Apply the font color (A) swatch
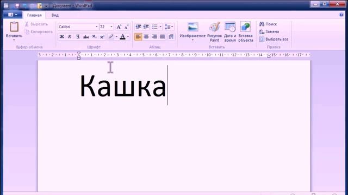 point(122,37)
